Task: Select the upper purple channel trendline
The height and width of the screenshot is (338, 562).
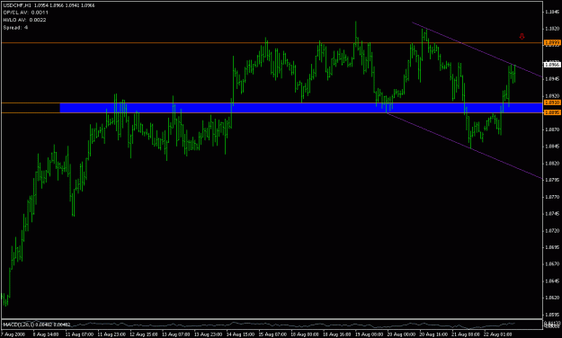Action: tap(477, 49)
